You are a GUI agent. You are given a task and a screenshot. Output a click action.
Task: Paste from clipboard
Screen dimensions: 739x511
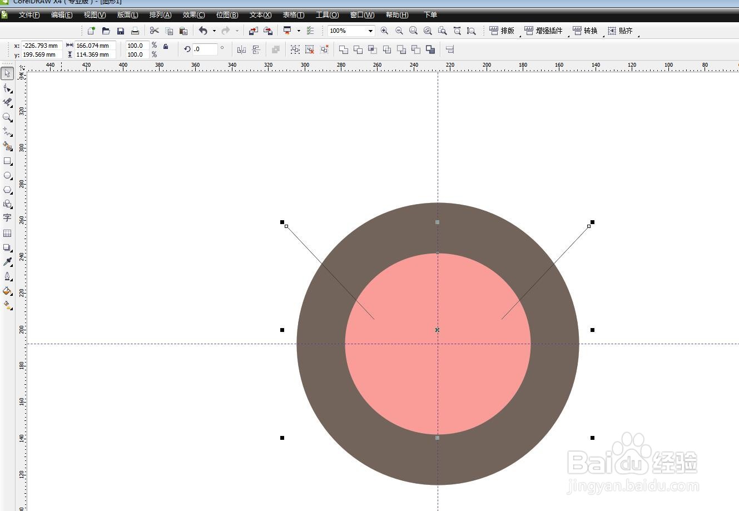183,31
